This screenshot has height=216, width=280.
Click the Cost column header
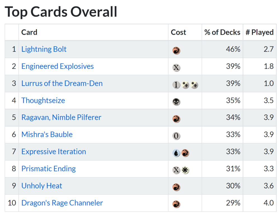pyautogui.click(x=179, y=32)
